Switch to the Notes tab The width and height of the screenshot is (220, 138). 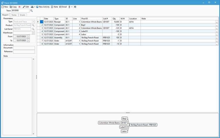(x=14, y=15)
